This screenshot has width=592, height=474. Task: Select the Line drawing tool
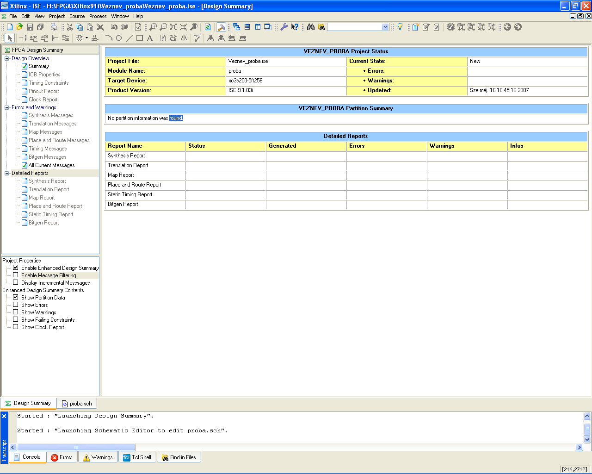(129, 38)
